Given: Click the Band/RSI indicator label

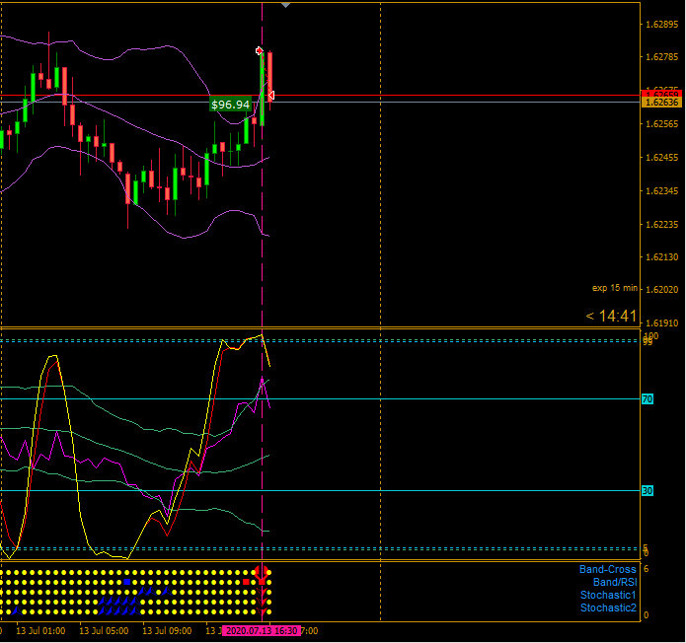Looking at the screenshot, I should pyautogui.click(x=615, y=582).
